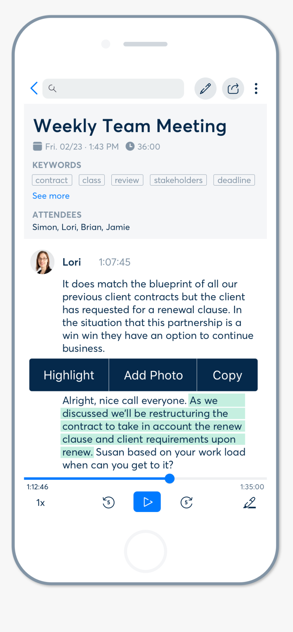The height and width of the screenshot is (632, 293).
Task: Choose the 'stakeholders' keyword tag
Action: pos(178,180)
